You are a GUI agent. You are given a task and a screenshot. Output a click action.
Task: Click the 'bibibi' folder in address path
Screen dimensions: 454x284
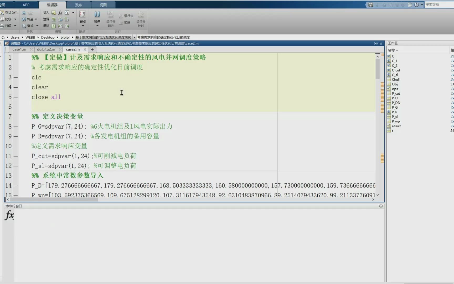click(65, 37)
